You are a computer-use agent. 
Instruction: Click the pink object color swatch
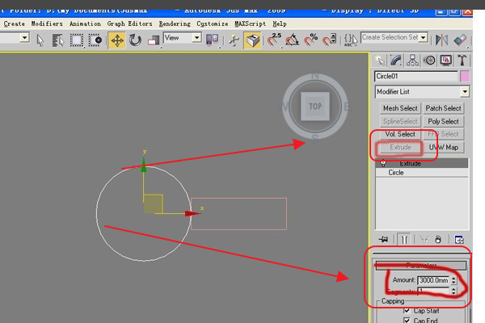tap(465, 76)
